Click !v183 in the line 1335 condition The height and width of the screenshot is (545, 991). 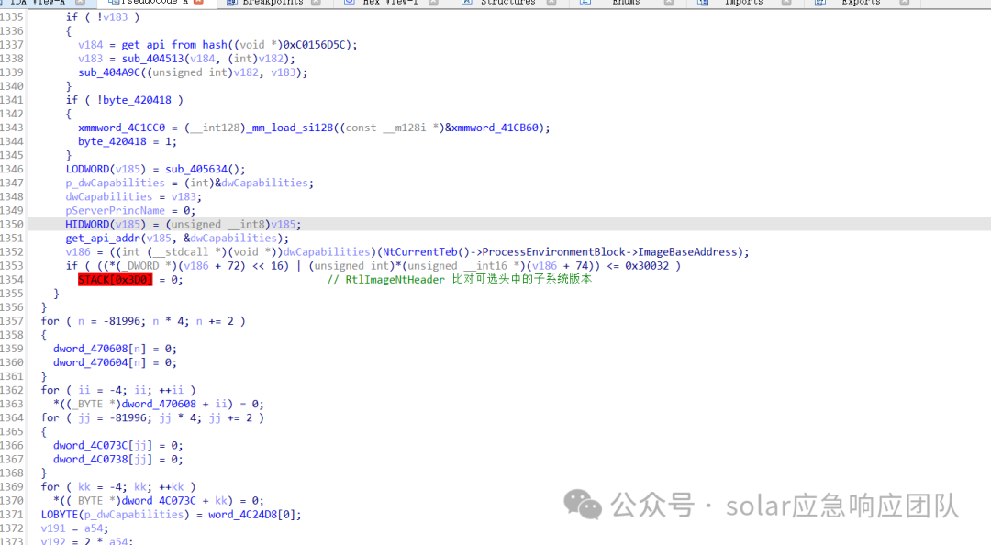[112, 17]
